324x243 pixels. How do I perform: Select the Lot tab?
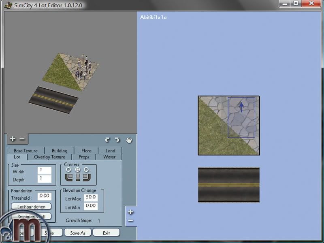[x=17, y=157]
